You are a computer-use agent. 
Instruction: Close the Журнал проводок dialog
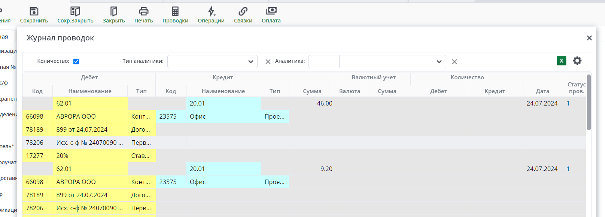(x=589, y=38)
